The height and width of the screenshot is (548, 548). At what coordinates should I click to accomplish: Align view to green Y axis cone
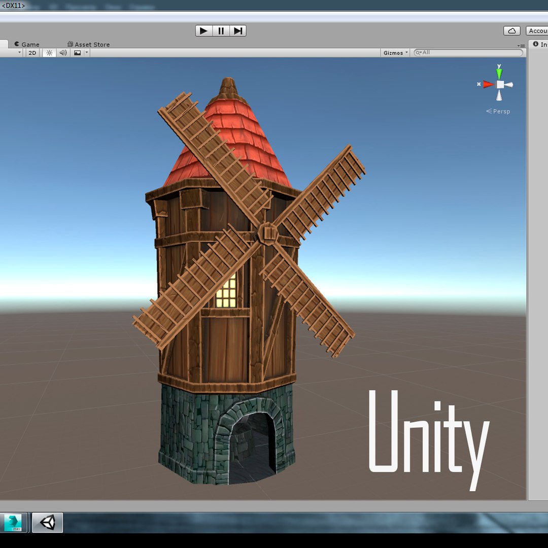click(499, 73)
